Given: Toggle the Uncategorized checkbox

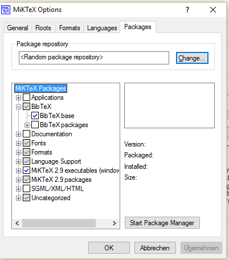Looking at the screenshot, I should coord(26,198).
